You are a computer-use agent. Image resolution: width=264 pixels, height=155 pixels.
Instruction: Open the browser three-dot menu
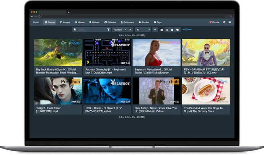[x=232, y=16]
